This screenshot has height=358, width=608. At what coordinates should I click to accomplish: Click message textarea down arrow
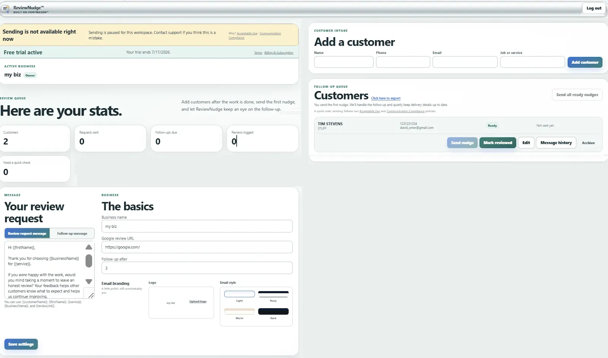(89, 281)
